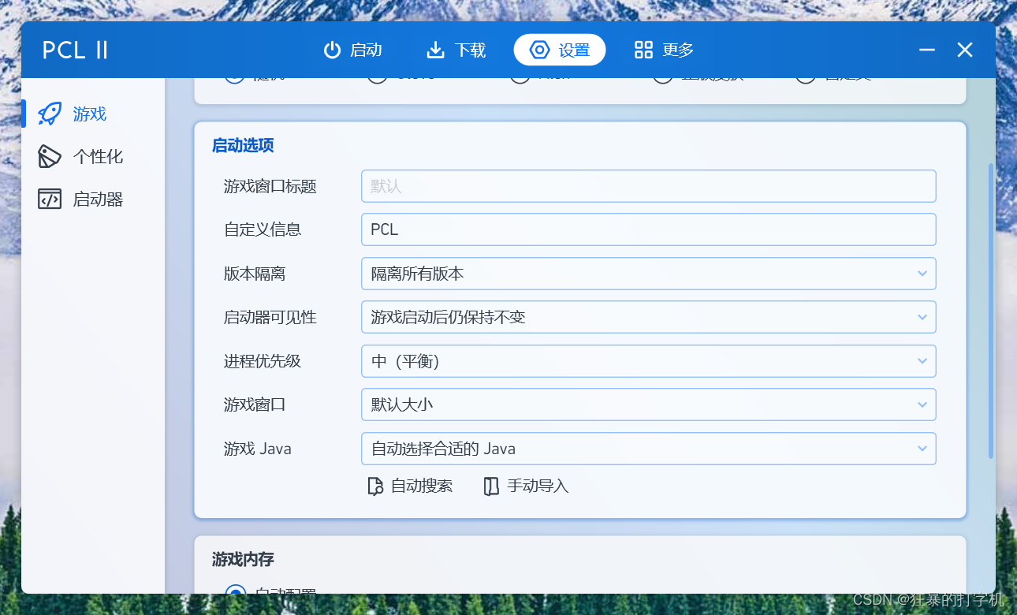Image resolution: width=1017 pixels, height=615 pixels.
Task: Click the 自动搜索 Java button
Action: 410,486
